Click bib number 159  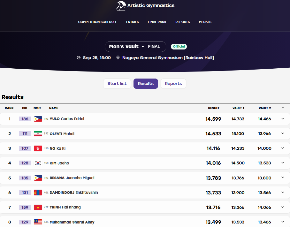(x=25, y=208)
